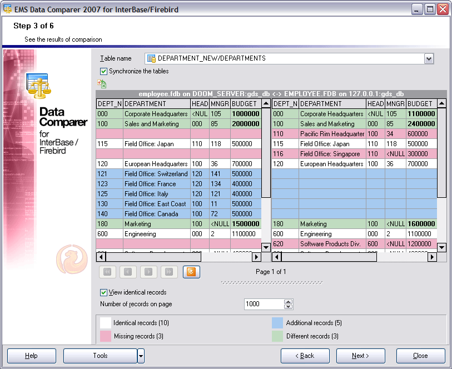Image resolution: width=452 pixels, height=369 pixels.
Task: Click the table icon in Table name field
Action: point(151,58)
